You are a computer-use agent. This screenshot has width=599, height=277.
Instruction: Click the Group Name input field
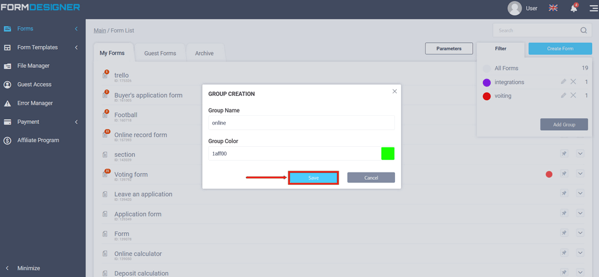pyautogui.click(x=301, y=123)
